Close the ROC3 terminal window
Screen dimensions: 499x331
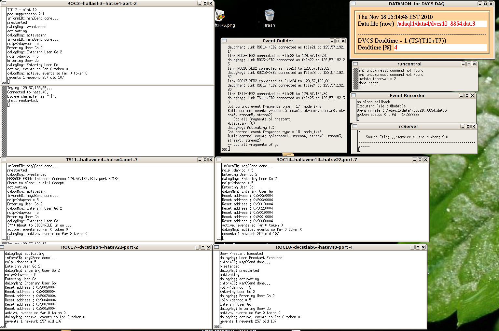pyautogui.click(x=211, y=4)
